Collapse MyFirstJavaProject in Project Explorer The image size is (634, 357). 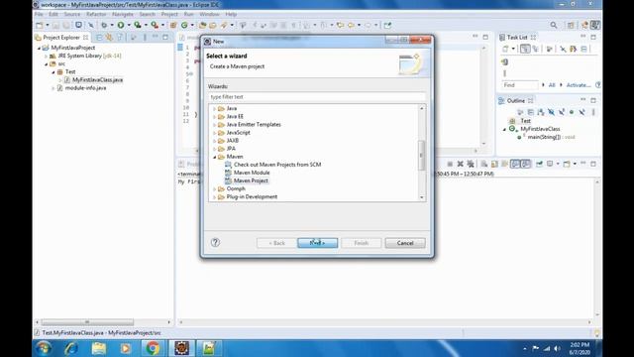pyautogui.click(x=39, y=48)
